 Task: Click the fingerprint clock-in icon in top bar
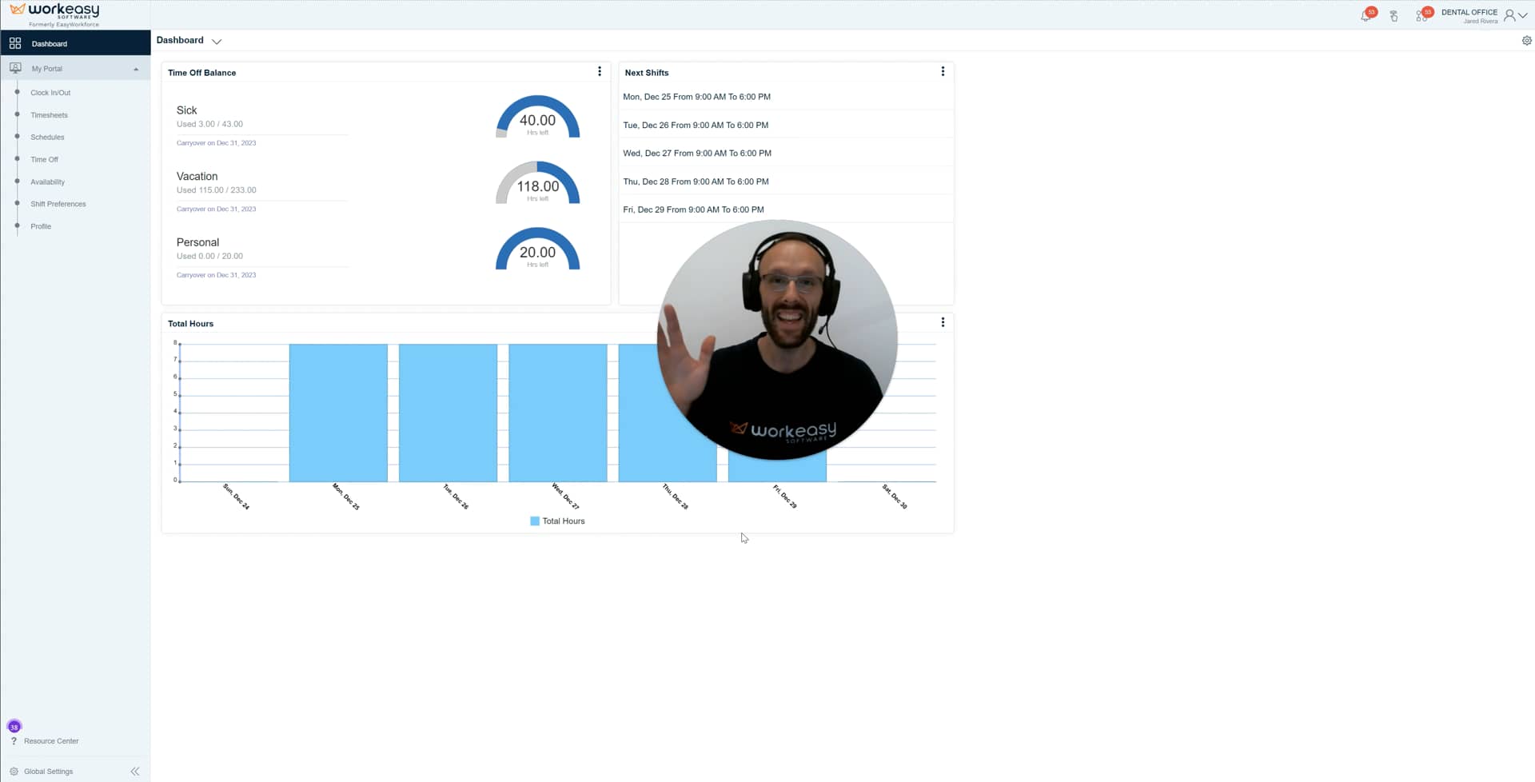(x=1394, y=15)
